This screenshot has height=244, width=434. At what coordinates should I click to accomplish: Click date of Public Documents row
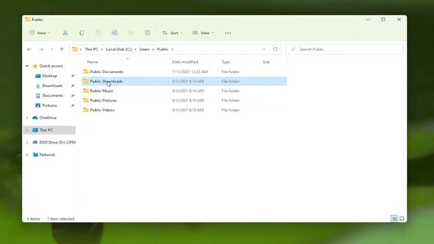[190, 72]
